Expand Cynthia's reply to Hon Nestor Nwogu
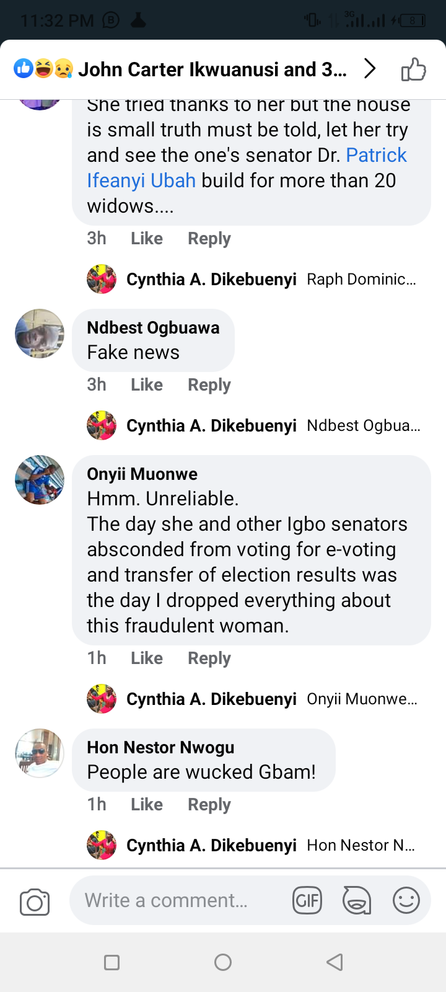This screenshot has height=992, width=446. (x=254, y=846)
